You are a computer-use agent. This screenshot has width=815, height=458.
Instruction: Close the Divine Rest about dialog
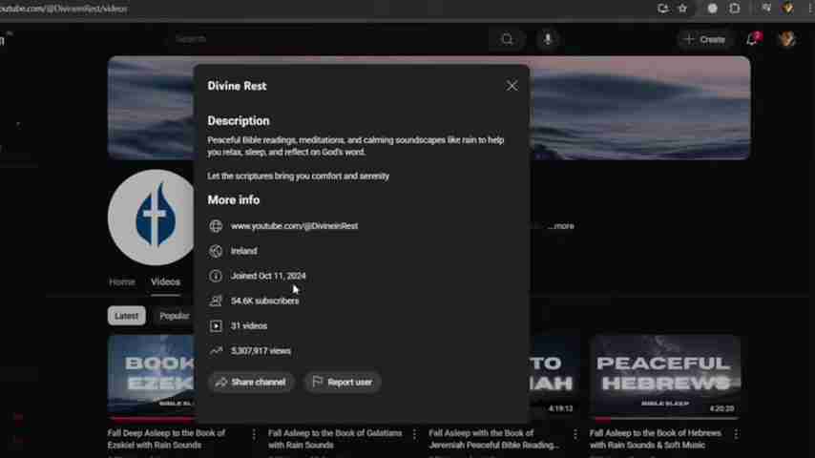tap(512, 86)
